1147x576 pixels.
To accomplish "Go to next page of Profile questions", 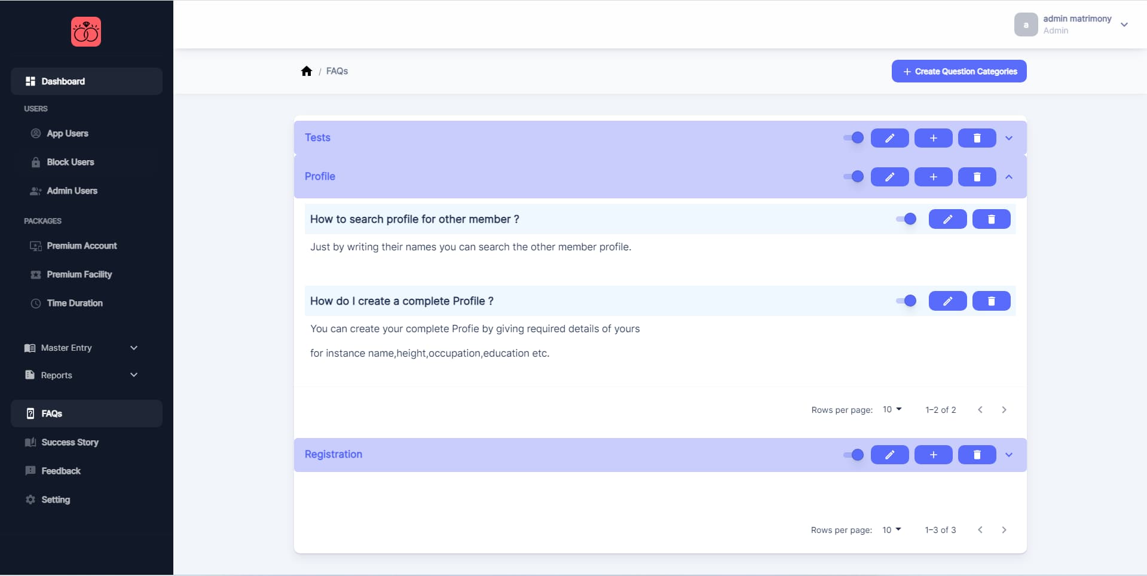I will (x=1004, y=410).
